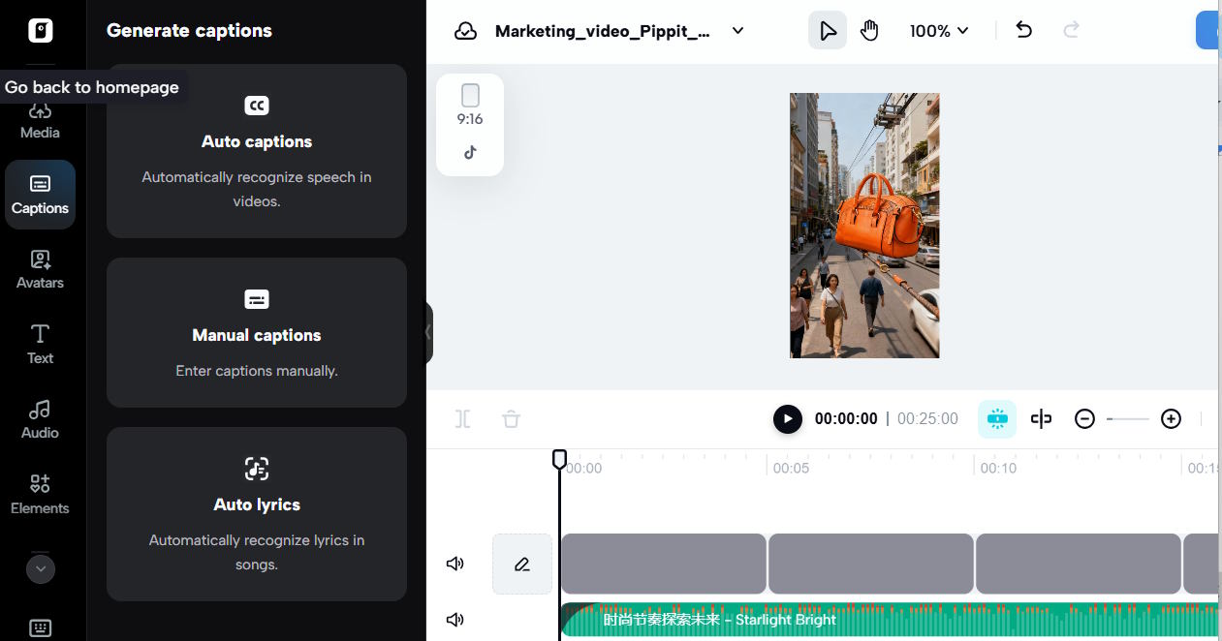Select the Hand tool in the toolbar
The height and width of the screenshot is (641, 1222).
tap(869, 30)
